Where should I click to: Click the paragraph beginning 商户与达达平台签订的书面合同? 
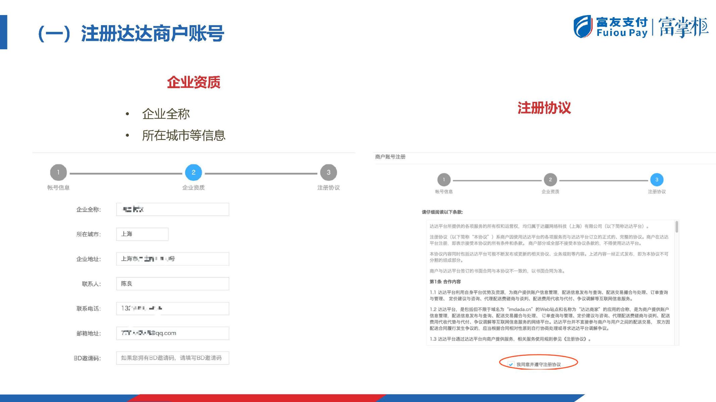(x=497, y=271)
